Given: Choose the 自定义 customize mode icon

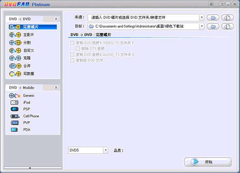Looking at the screenshot, I should [x=15, y=50].
